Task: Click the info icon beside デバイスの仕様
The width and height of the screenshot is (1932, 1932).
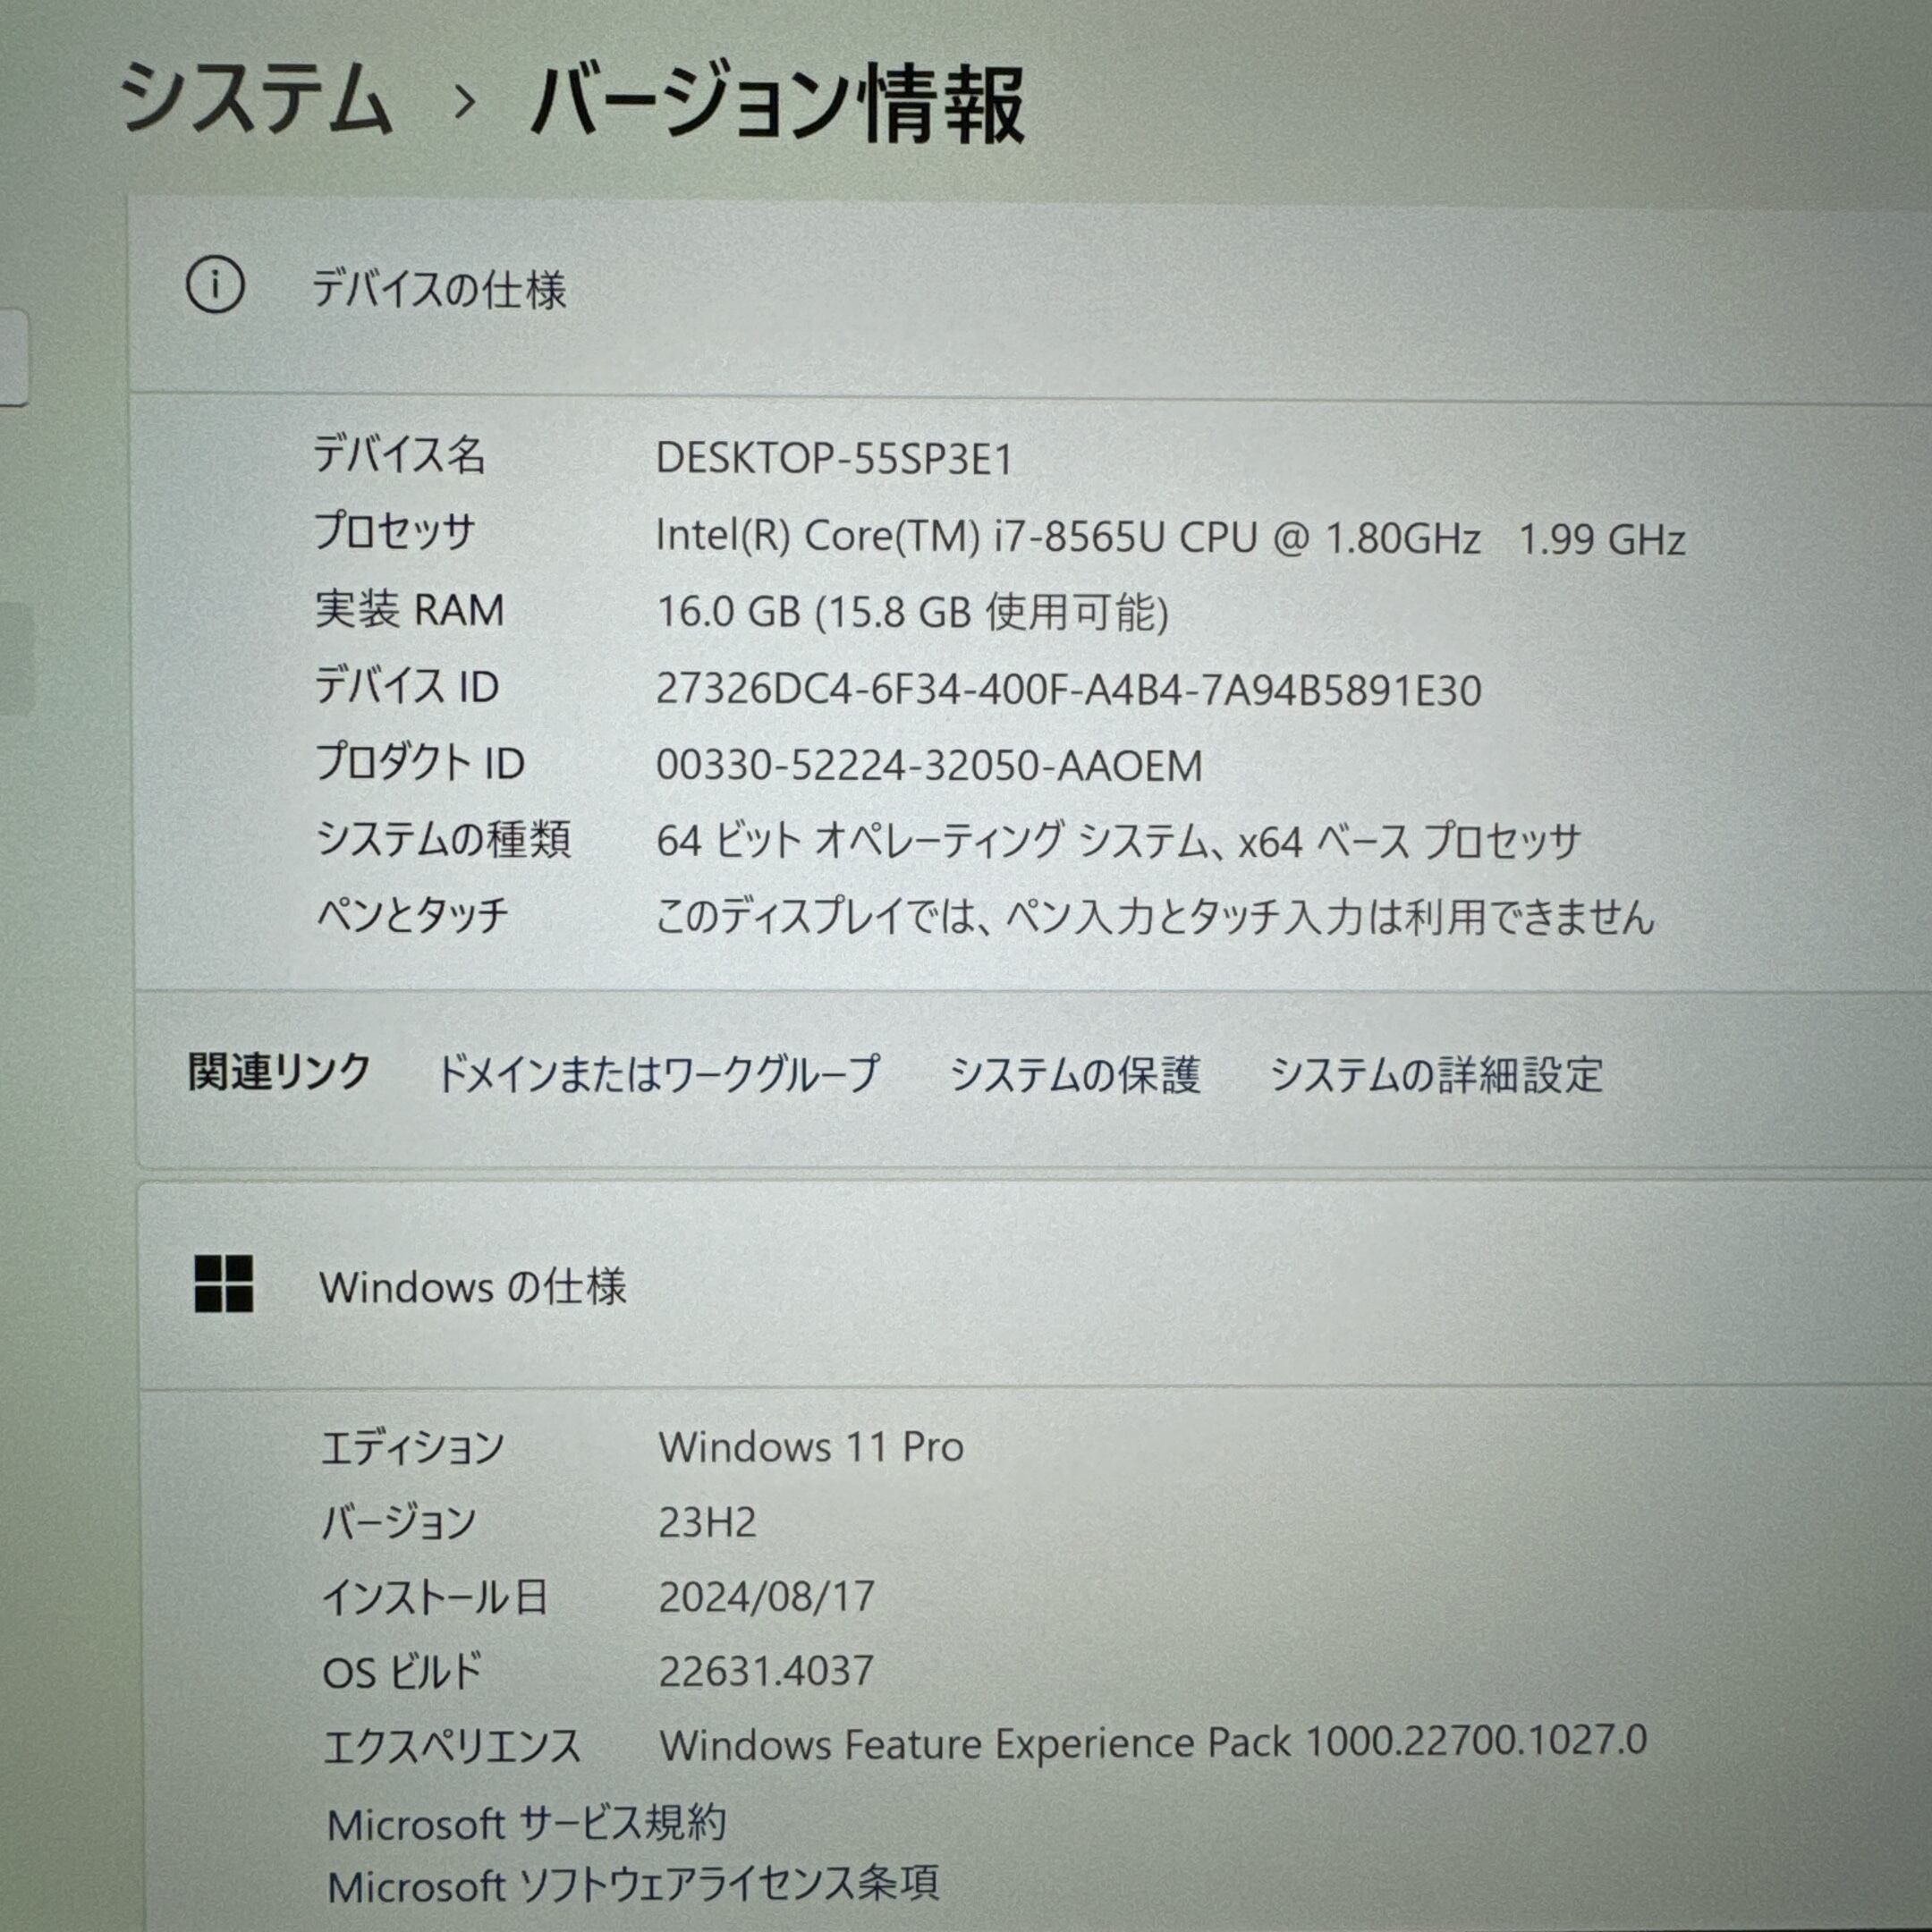Action: [215, 287]
